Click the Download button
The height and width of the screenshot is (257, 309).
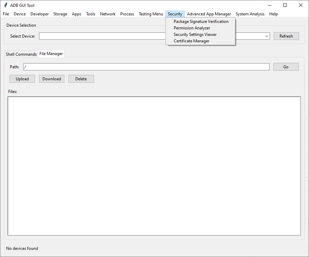pyautogui.click(x=51, y=79)
